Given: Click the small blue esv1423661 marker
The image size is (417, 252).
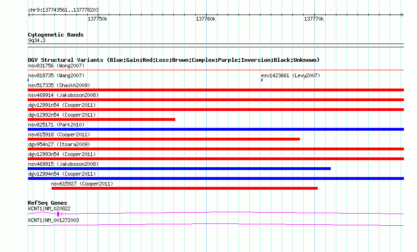Looking at the screenshot, I should [262, 80].
